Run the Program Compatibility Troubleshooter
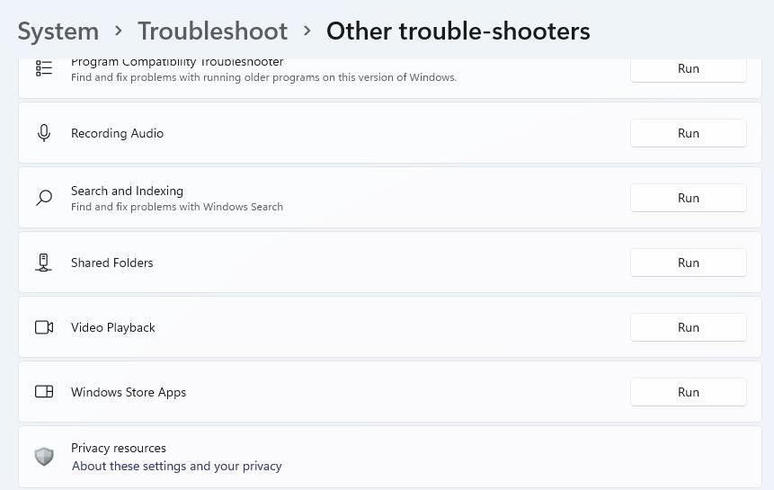Screen dimensions: 774x490 (x=688, y=68)
